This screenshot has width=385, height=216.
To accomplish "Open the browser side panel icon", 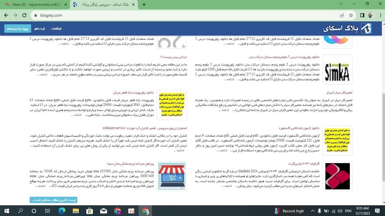I will [x=362, y=15].
